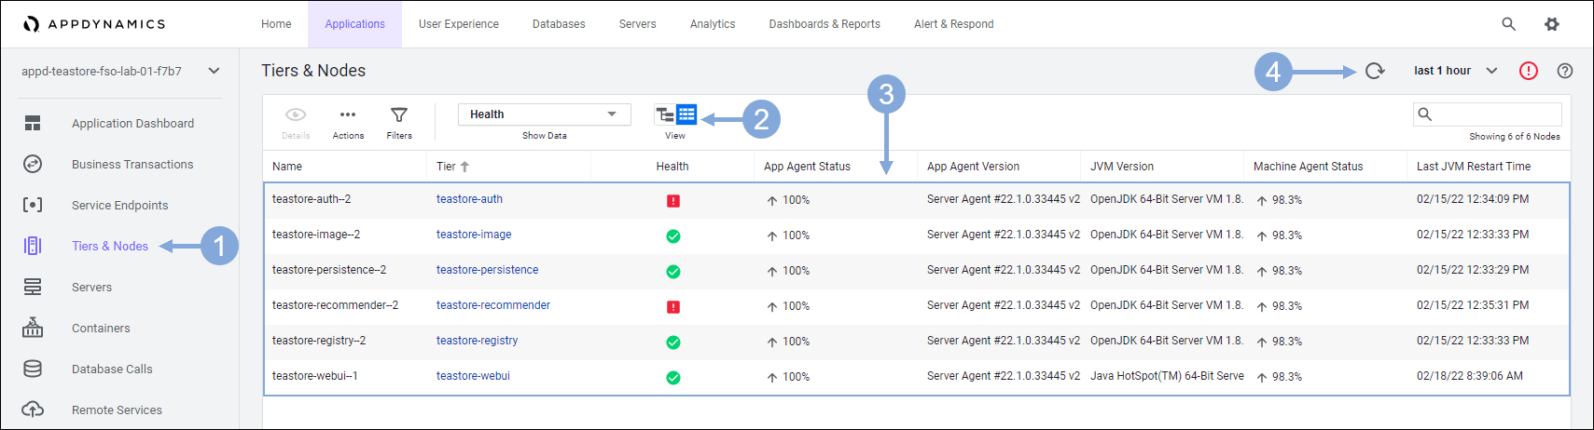Open the settings gear icon
Screen dimensions: 1594x430
point(1551,24)
